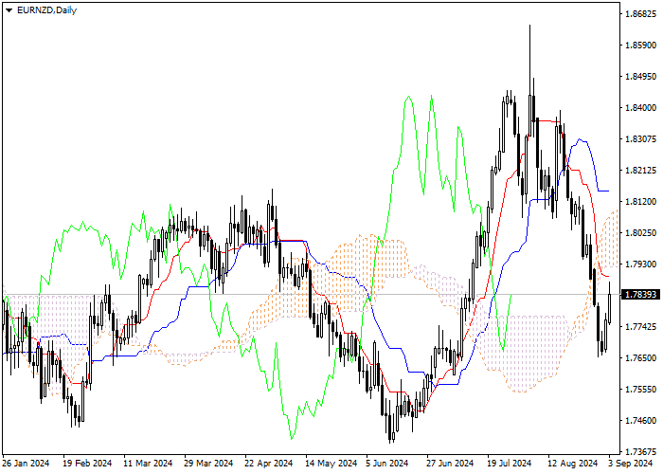Click the EURNZD,Daily chart title
Viewport: 663px width, 474px height.
(46, 10)
